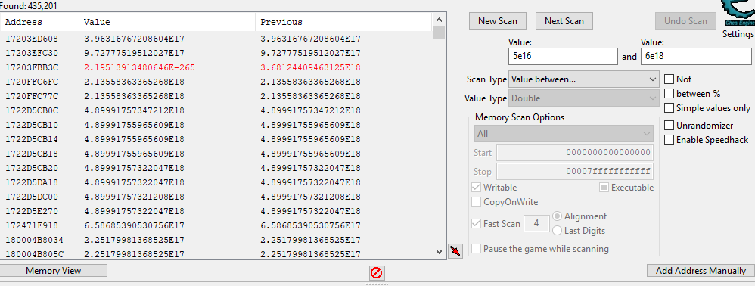Select address row 180004B8034

pyautogui.click(x=216, y=240)
